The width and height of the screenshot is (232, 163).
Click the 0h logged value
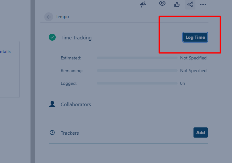[182, 83]
